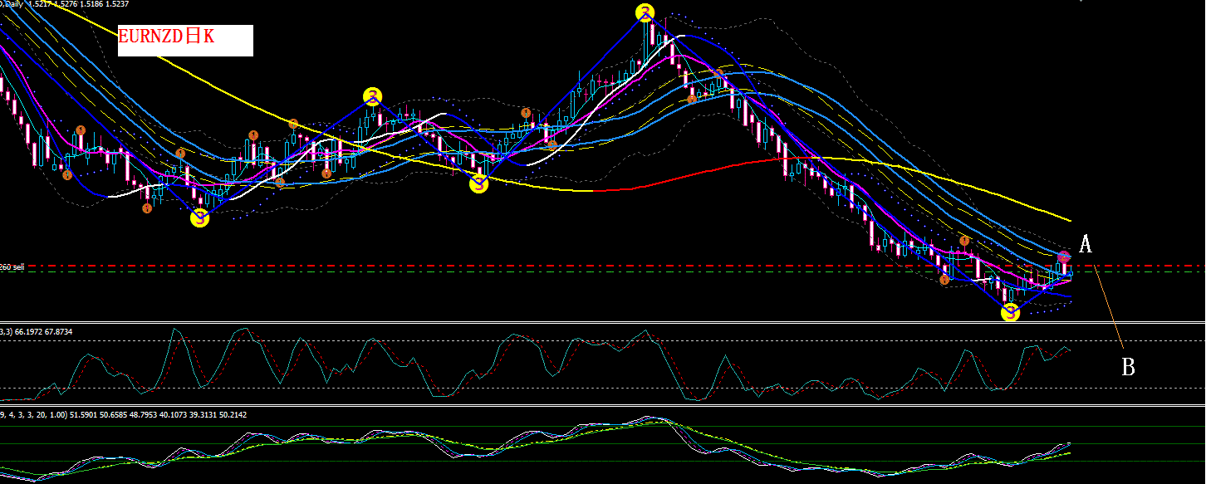Select the 260 sell order label
This screenshot has height=484, width=1206.
tap(12, 267)
